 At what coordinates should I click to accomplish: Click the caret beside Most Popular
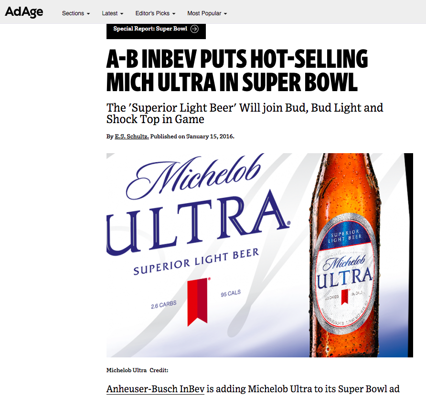225,14
